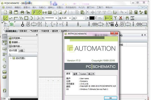Click OK in the About PC|SCHEMATIC dialog
151x100 pixels.
111,98
